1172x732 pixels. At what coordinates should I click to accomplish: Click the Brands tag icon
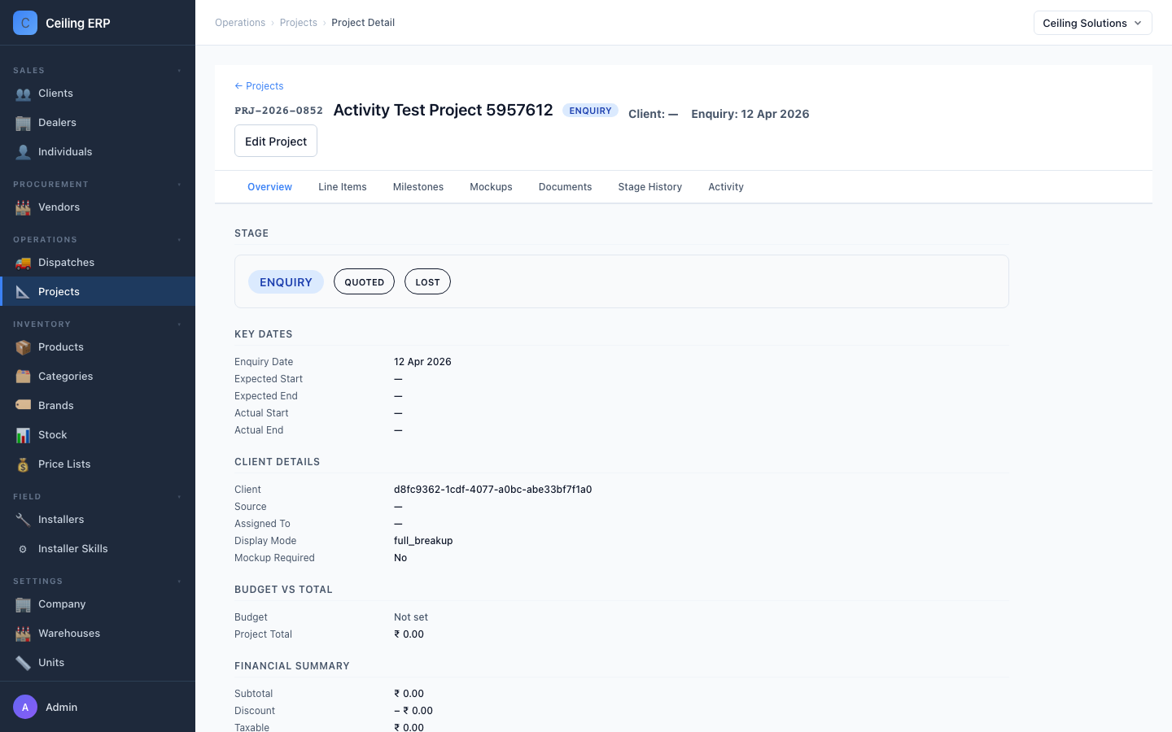click(23, 406)
